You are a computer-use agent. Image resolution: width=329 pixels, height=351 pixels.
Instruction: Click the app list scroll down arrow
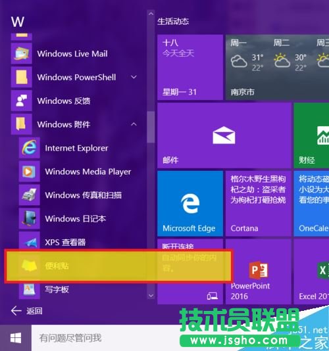pos(151,296)
